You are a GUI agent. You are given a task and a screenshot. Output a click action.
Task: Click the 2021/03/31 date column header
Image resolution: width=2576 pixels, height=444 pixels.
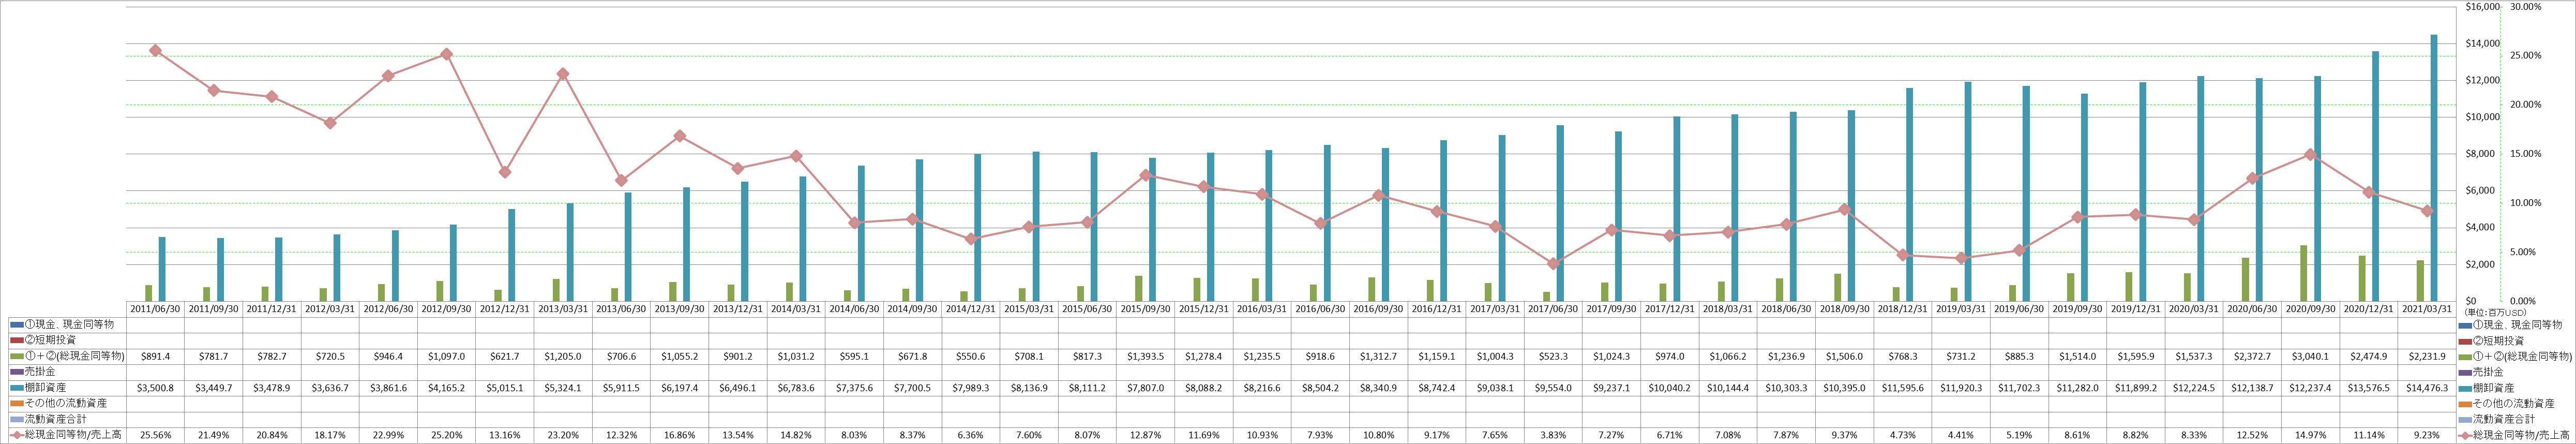pyautogui.click(x=2427, y=309)
